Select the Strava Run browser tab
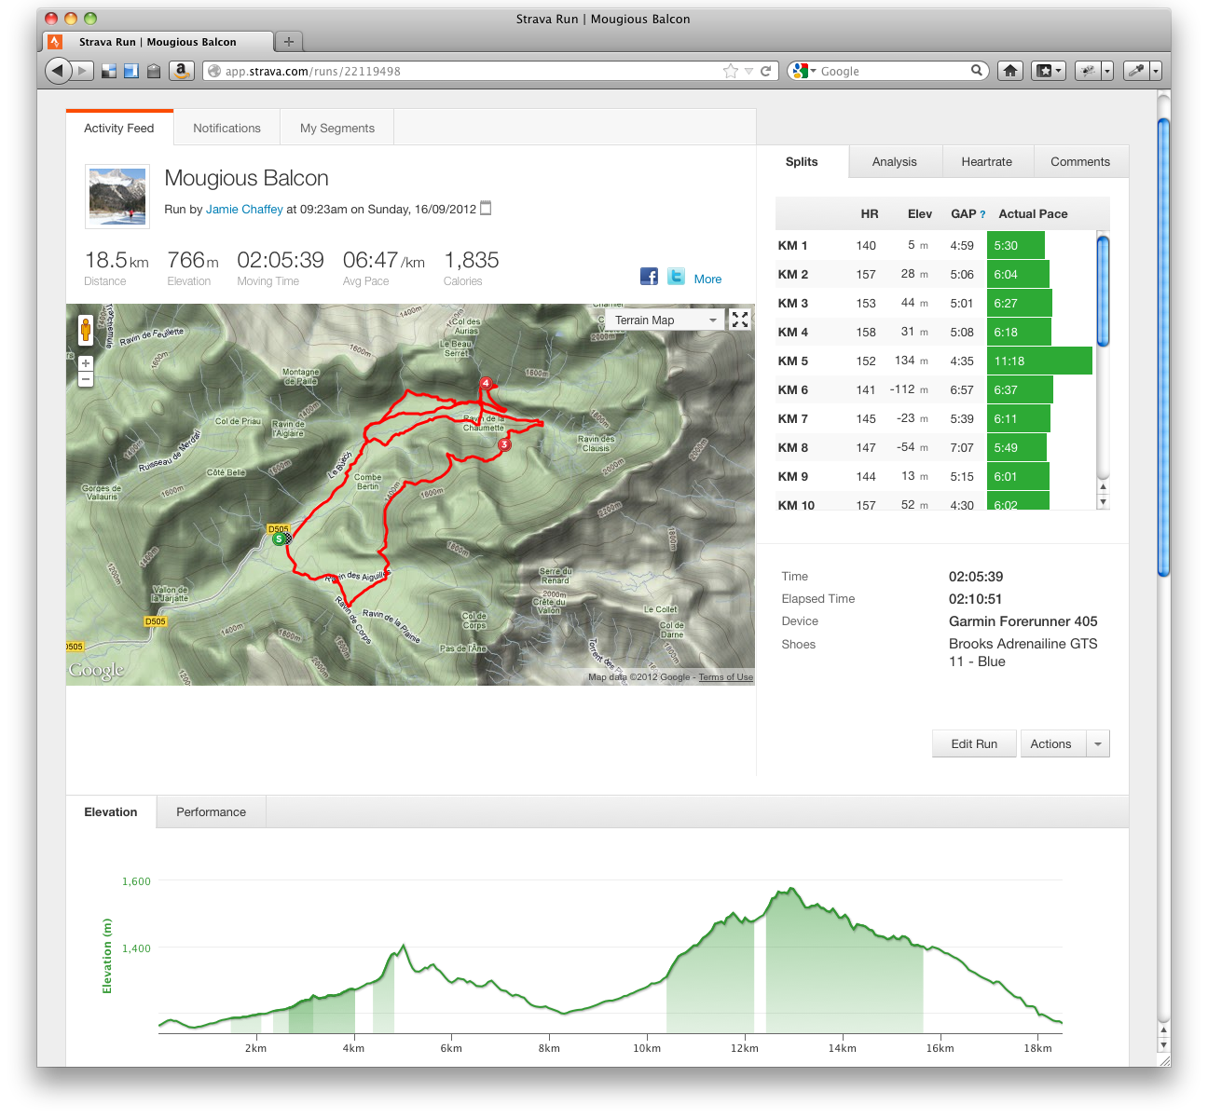The height and width of the screenshot is (1118, 1208). click(158, 42)
